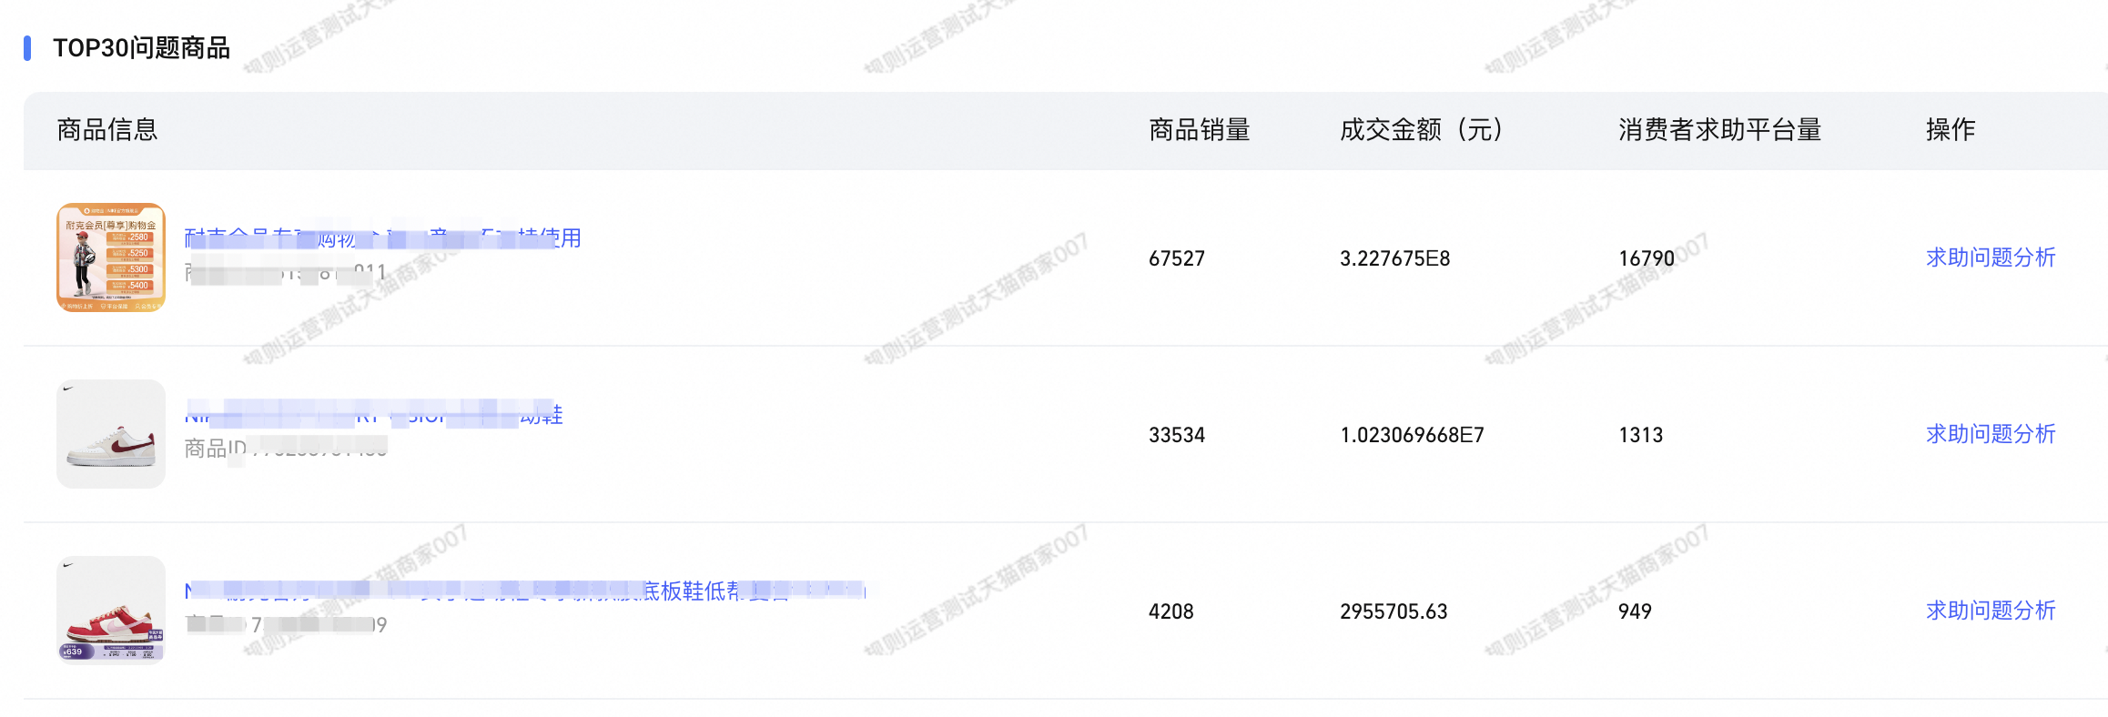Open second product title link ending 动鞋
The height and width of the screenshot is (717, 2108).
pyautogui.click(x=373, y=415)
